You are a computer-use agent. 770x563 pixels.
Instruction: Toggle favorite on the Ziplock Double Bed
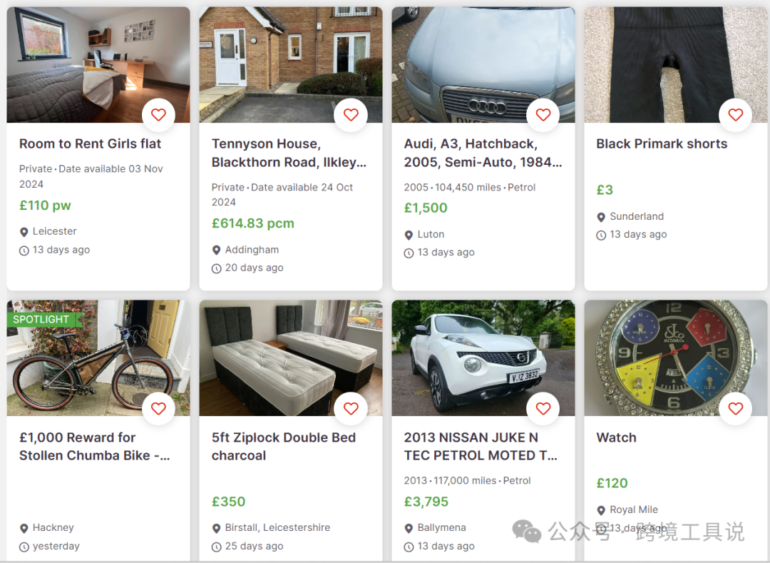pos(351,408)
